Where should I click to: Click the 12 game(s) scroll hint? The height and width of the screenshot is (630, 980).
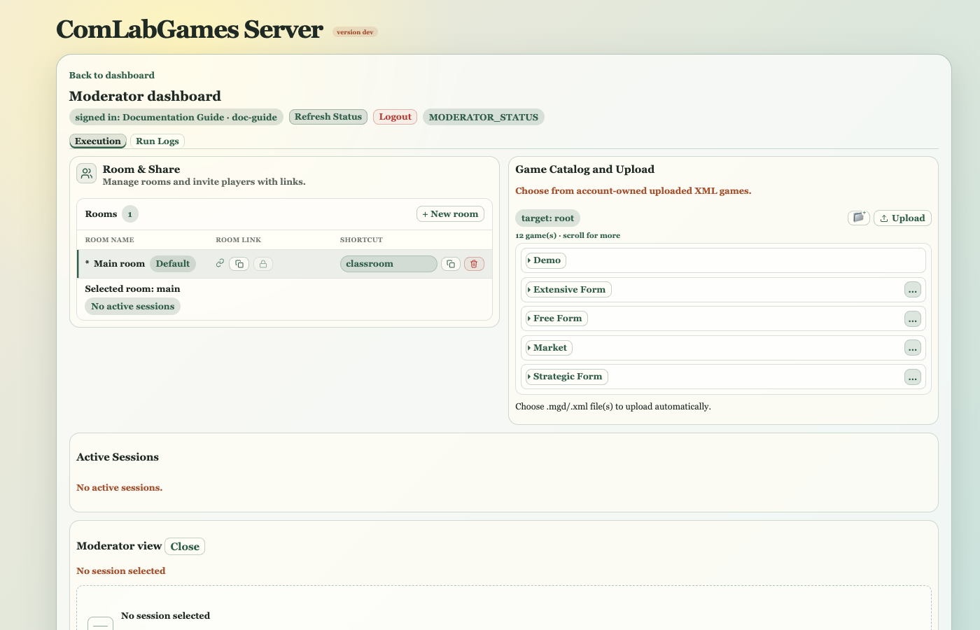568,236
